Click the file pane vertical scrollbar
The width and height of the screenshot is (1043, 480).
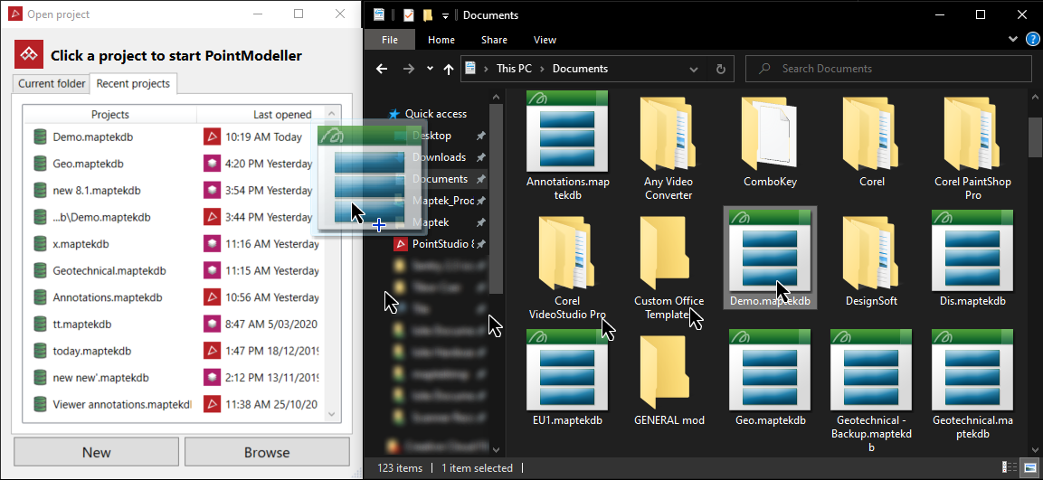[x=1036, y=271]
